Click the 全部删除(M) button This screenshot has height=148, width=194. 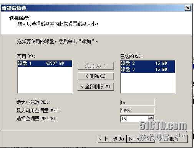96,86
